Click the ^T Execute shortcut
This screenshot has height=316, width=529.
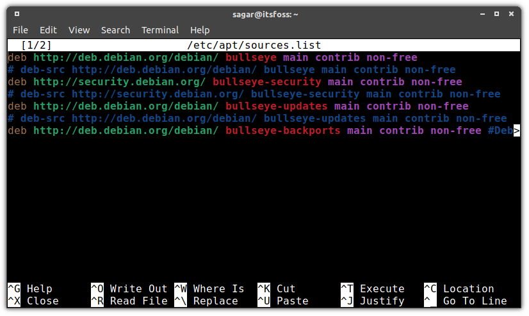click(x=373, y=288)
